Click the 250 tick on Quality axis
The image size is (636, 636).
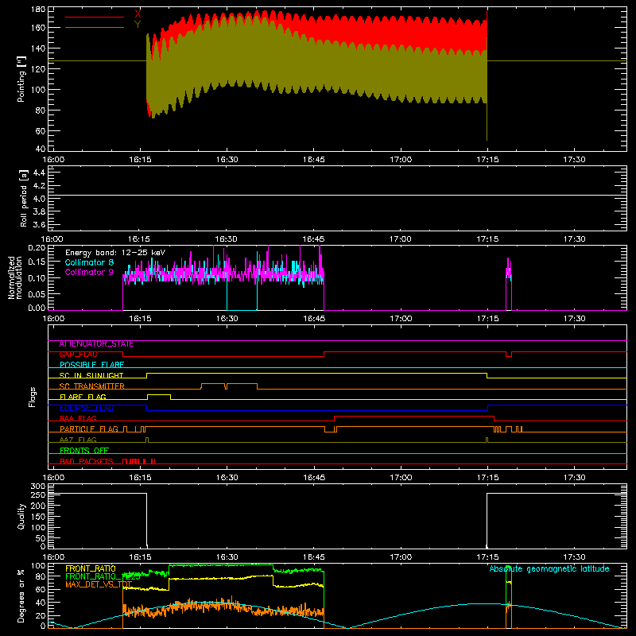click(37, 495)
